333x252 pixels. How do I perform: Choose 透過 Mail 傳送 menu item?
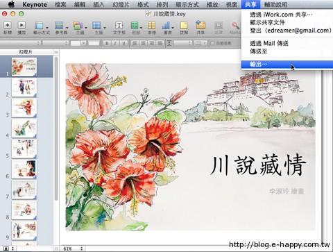tap(287, 43)
